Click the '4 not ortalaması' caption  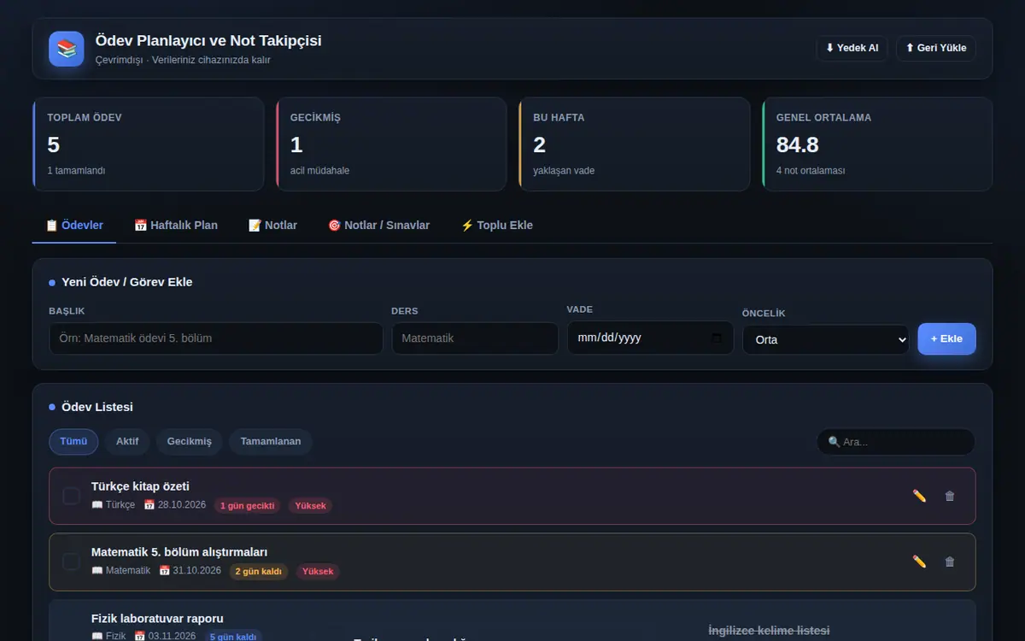click(811, 171)
